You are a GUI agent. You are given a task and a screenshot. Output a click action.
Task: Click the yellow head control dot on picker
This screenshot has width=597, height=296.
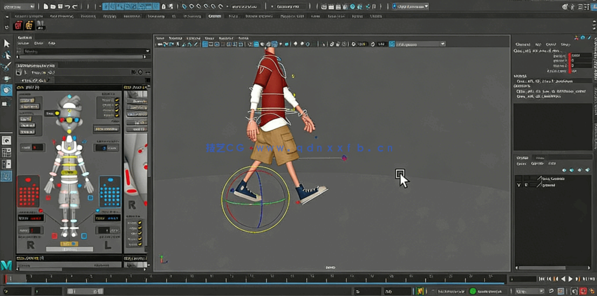[x=70, y=119]
